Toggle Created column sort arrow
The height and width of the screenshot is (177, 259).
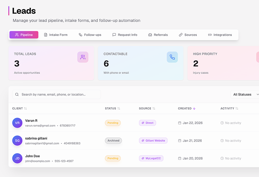[194, 108]
